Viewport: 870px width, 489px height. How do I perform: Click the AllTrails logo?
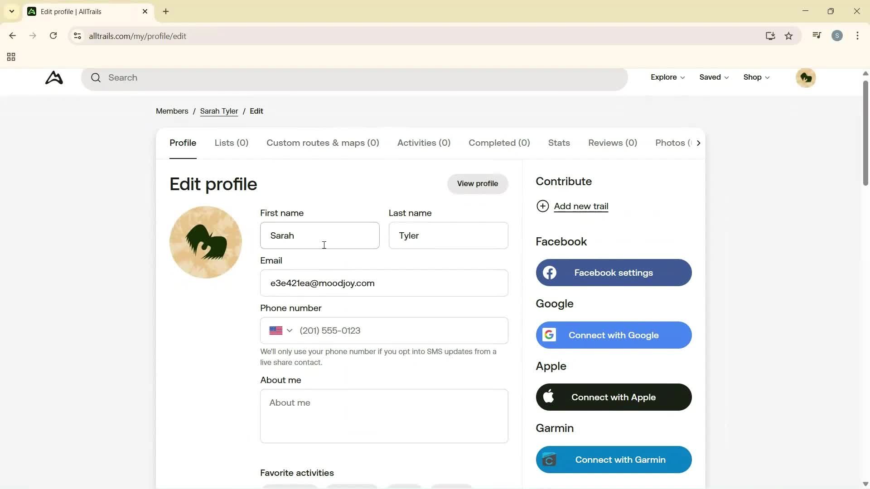[x=54, y=77]
